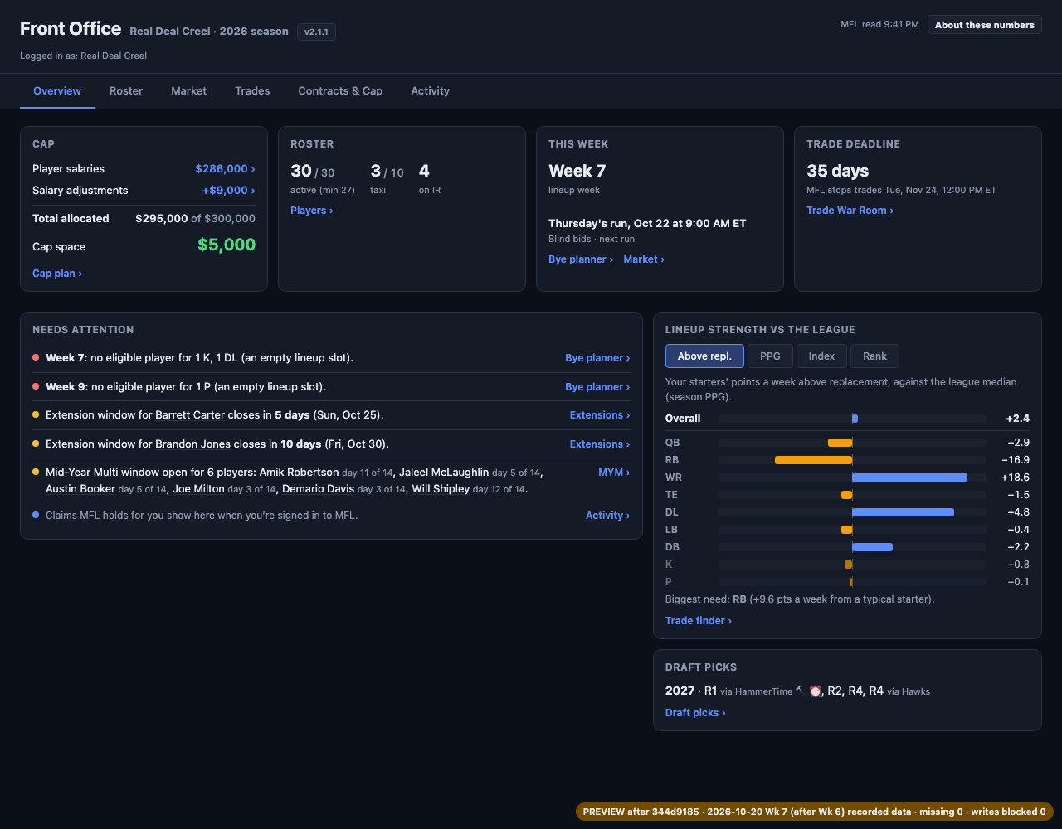Viewport: 1062px width, 829px height.
Task: Click the RB strength bar
Action: pyautogui.click(x=813, y=460)
